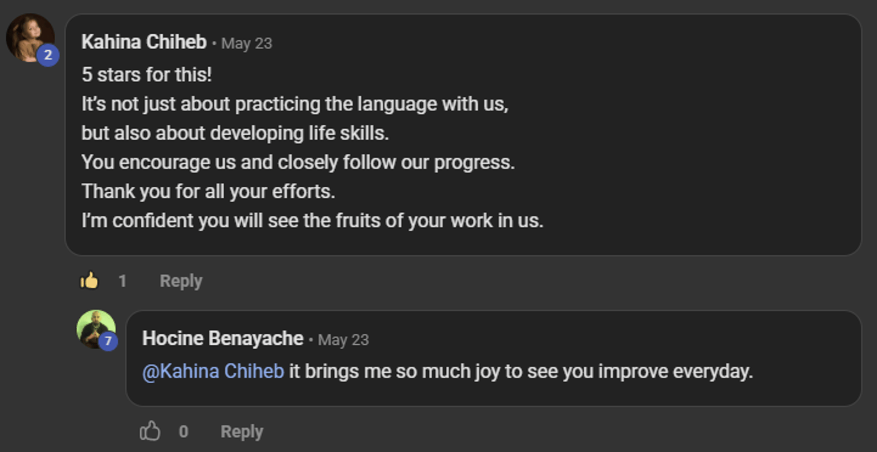The height and width of the screenshot is (452, 877).
Task: Click the level 2 badge on Kahina's avatar
Action: point(48,55)
